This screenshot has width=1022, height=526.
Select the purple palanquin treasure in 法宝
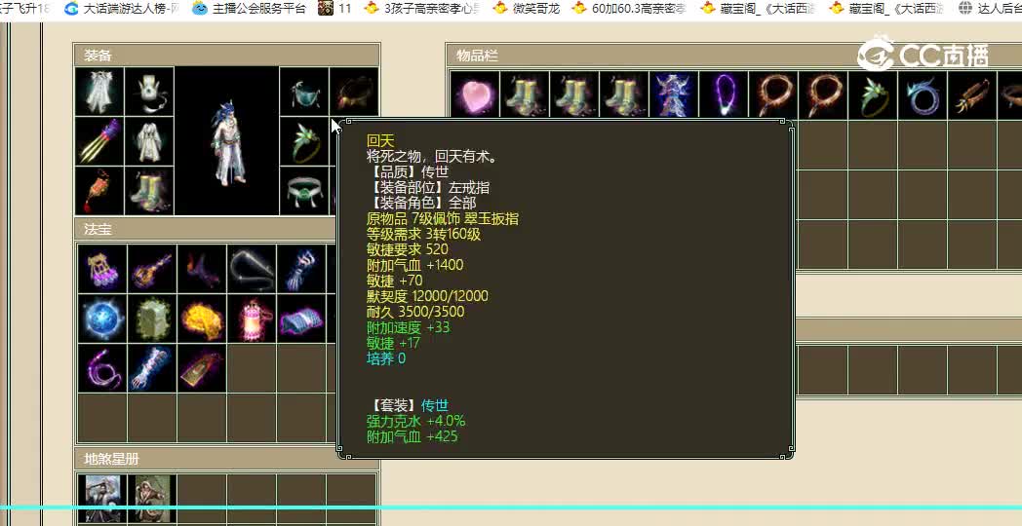103,269
